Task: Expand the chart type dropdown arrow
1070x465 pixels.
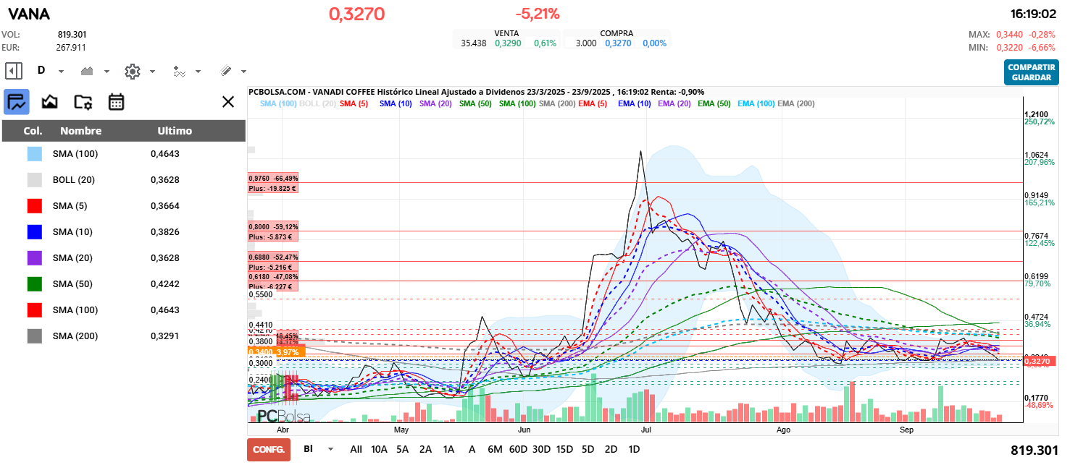Action: click(x=107, y=72)
